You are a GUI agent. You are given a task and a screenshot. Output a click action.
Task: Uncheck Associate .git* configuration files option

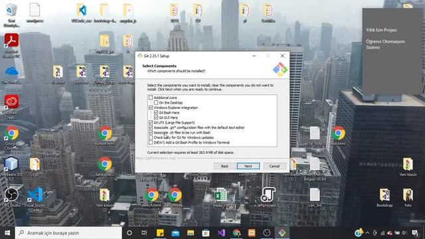[151, 127]
